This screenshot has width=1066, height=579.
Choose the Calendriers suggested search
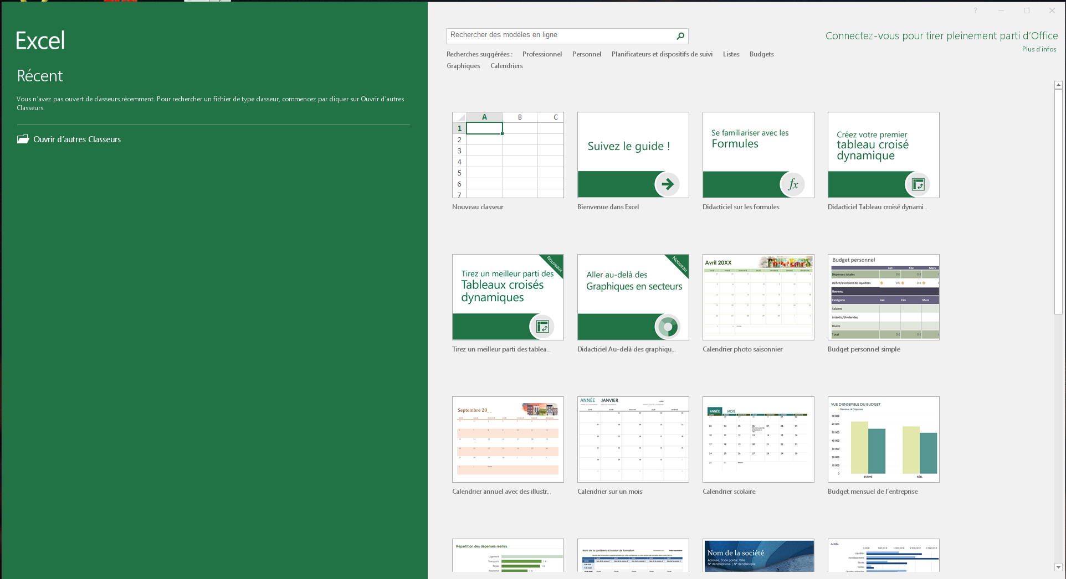(506, 66)
